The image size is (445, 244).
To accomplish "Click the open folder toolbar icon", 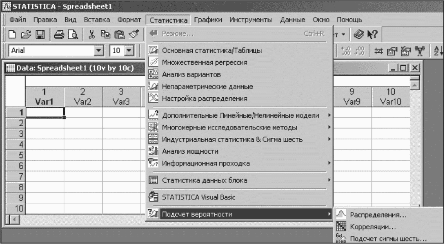I will click(x=26, y=35).
